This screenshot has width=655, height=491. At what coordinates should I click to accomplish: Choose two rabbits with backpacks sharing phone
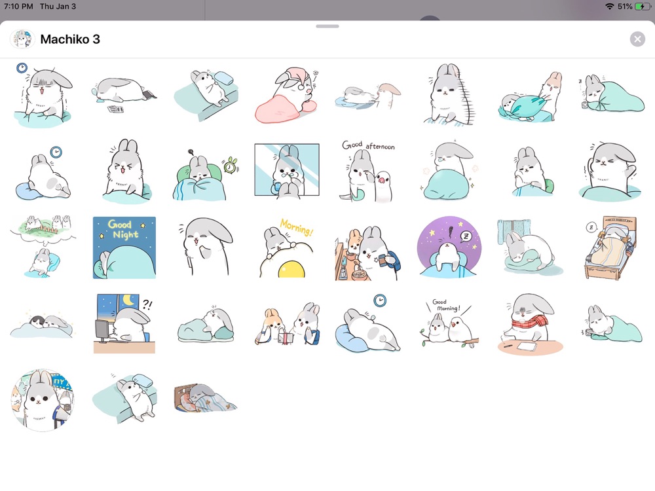pos(288,324)
